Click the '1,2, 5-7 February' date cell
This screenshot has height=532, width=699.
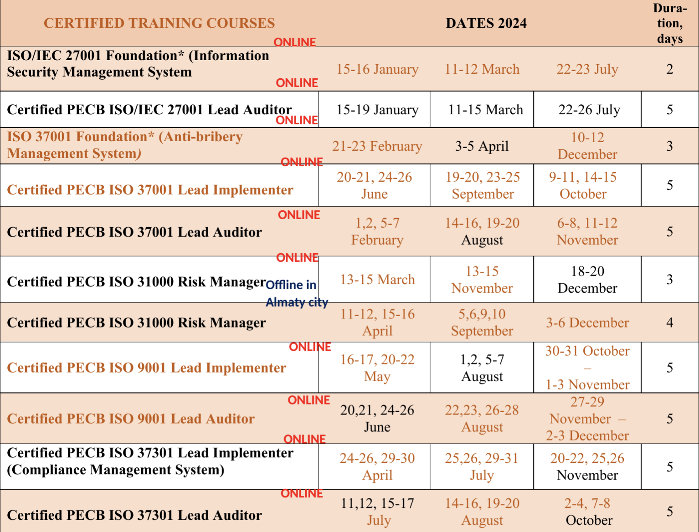(377, 231)
